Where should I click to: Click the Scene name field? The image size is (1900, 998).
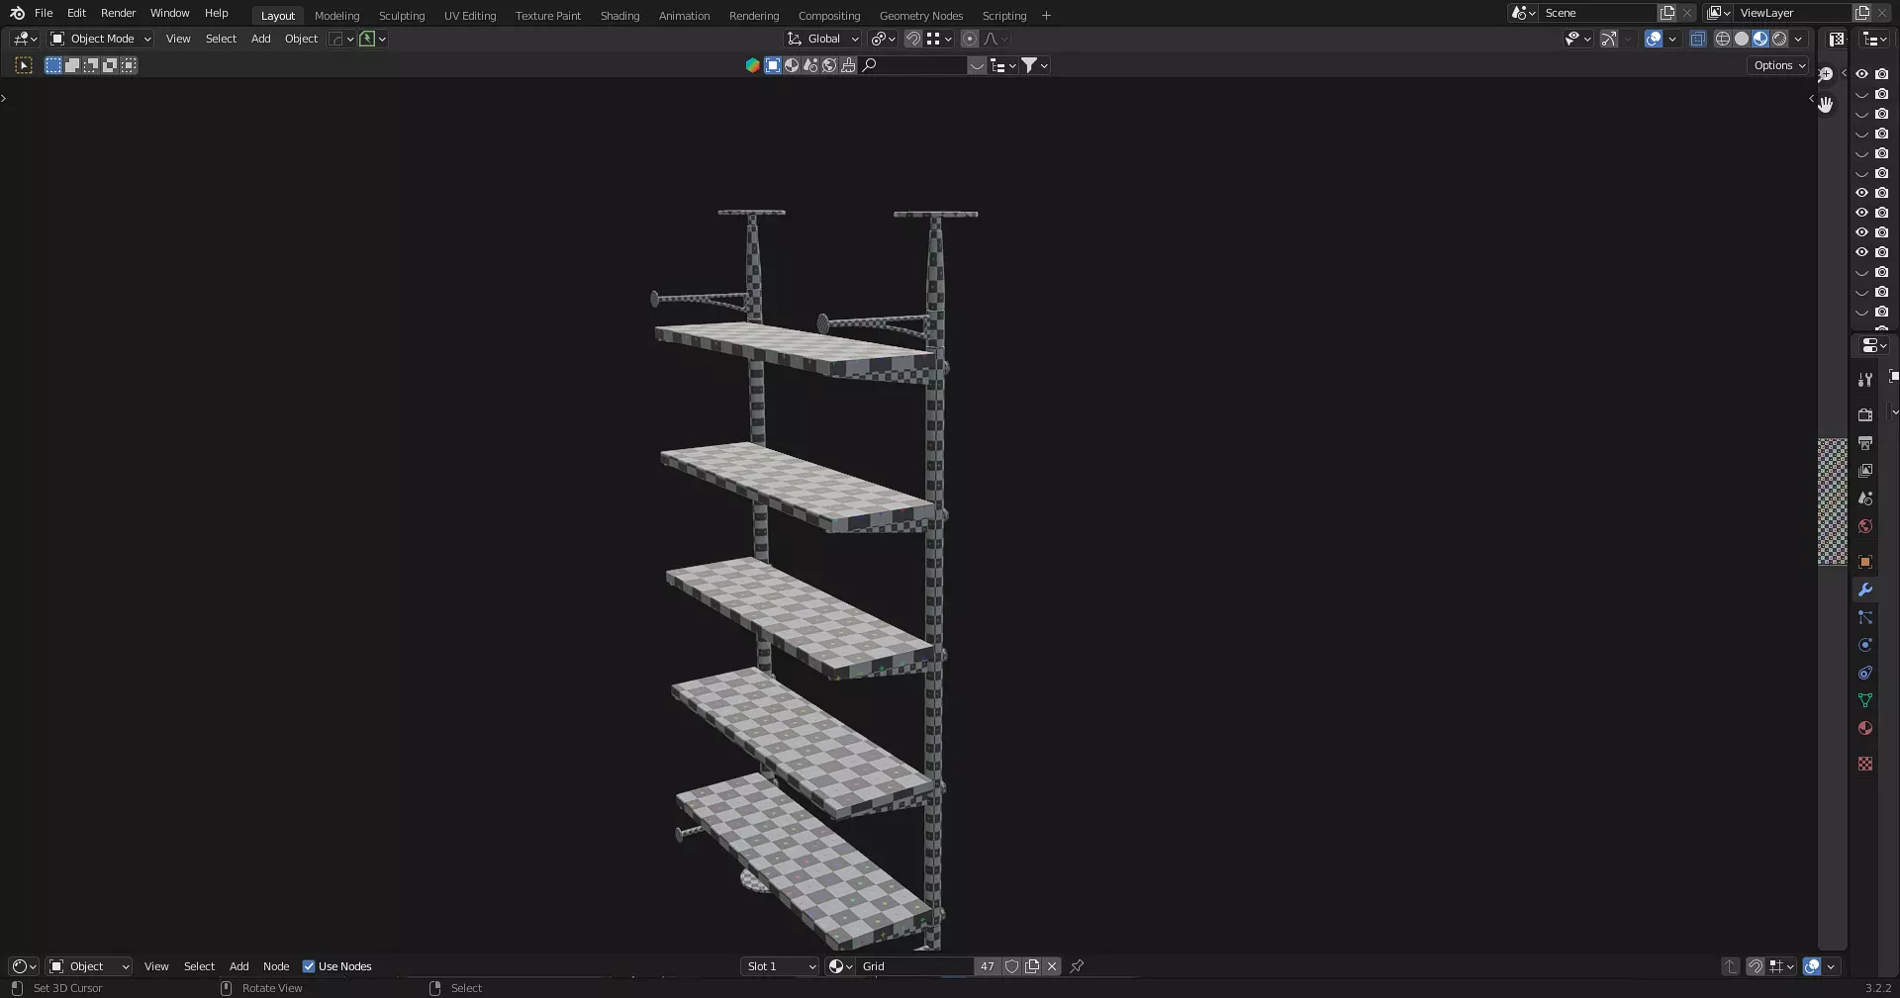1596,13
